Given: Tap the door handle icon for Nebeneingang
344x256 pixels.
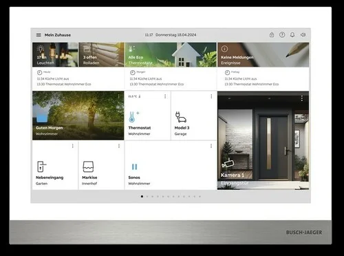Looking at the screenshot, I should [x=41, y=167].
